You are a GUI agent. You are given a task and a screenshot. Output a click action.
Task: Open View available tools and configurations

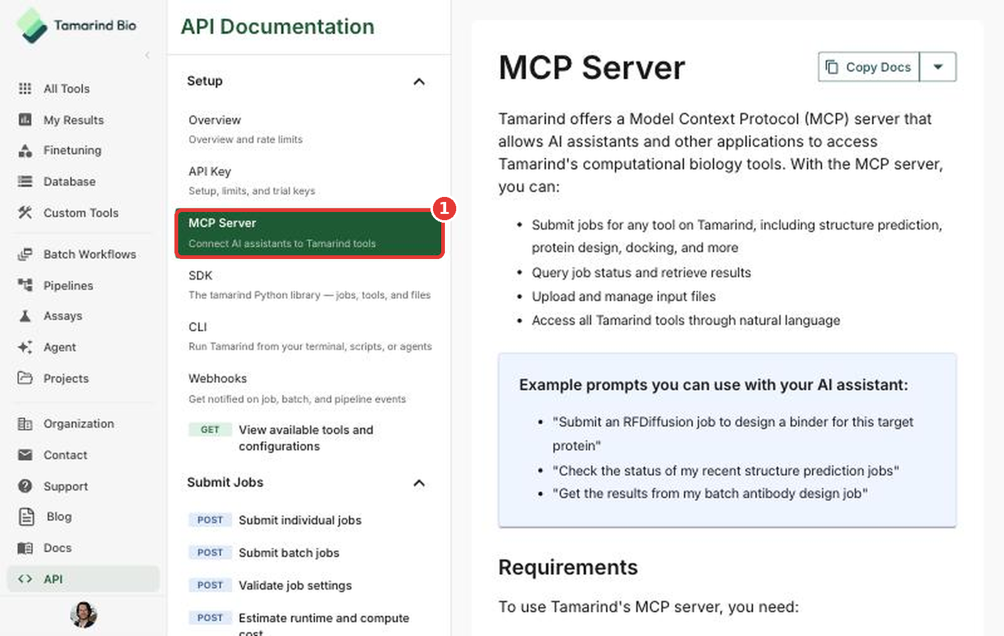click(309, 438)
